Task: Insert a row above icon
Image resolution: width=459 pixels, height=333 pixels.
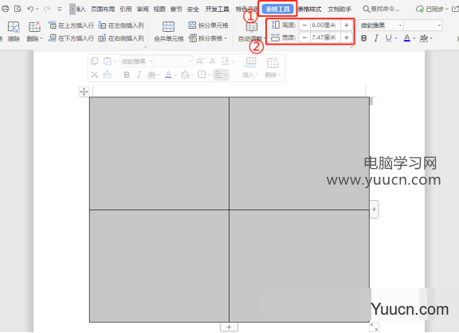Action: click(x=53, y=25)
